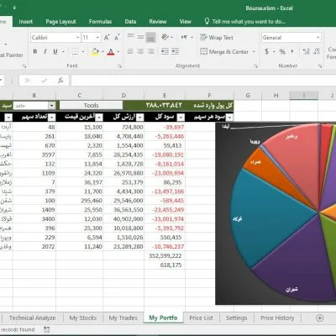This screenshot has height=336, width=336.
Task: Open Alignment settings dialog launcher
Action: (x=255, y=66)
